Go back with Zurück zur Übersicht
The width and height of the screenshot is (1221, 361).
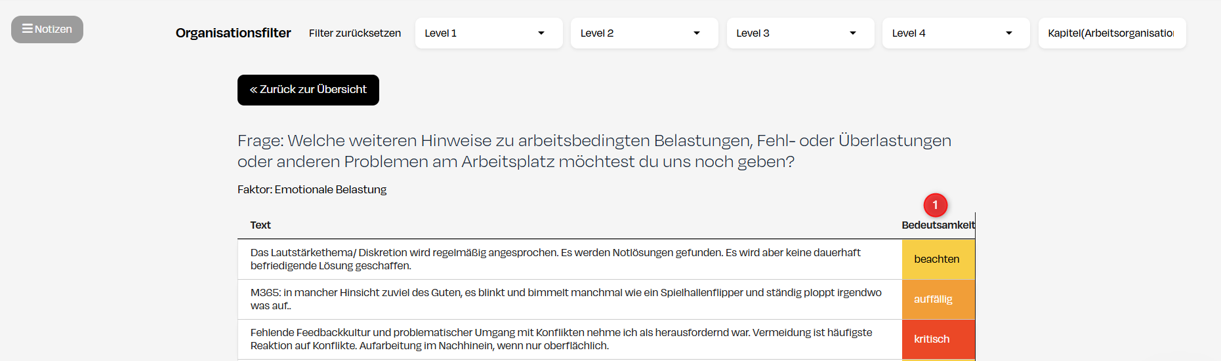tap(308, 90)
